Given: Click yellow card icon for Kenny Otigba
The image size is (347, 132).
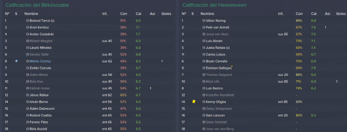Looking at the screenshot, I should [194, 102].
